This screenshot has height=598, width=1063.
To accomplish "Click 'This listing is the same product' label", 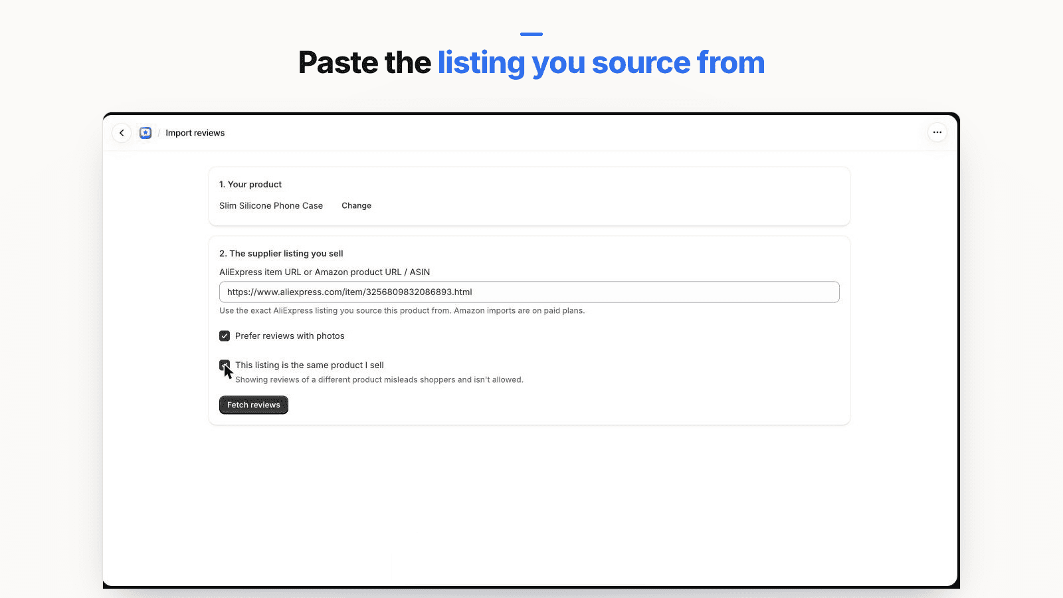I will point(310,365).
